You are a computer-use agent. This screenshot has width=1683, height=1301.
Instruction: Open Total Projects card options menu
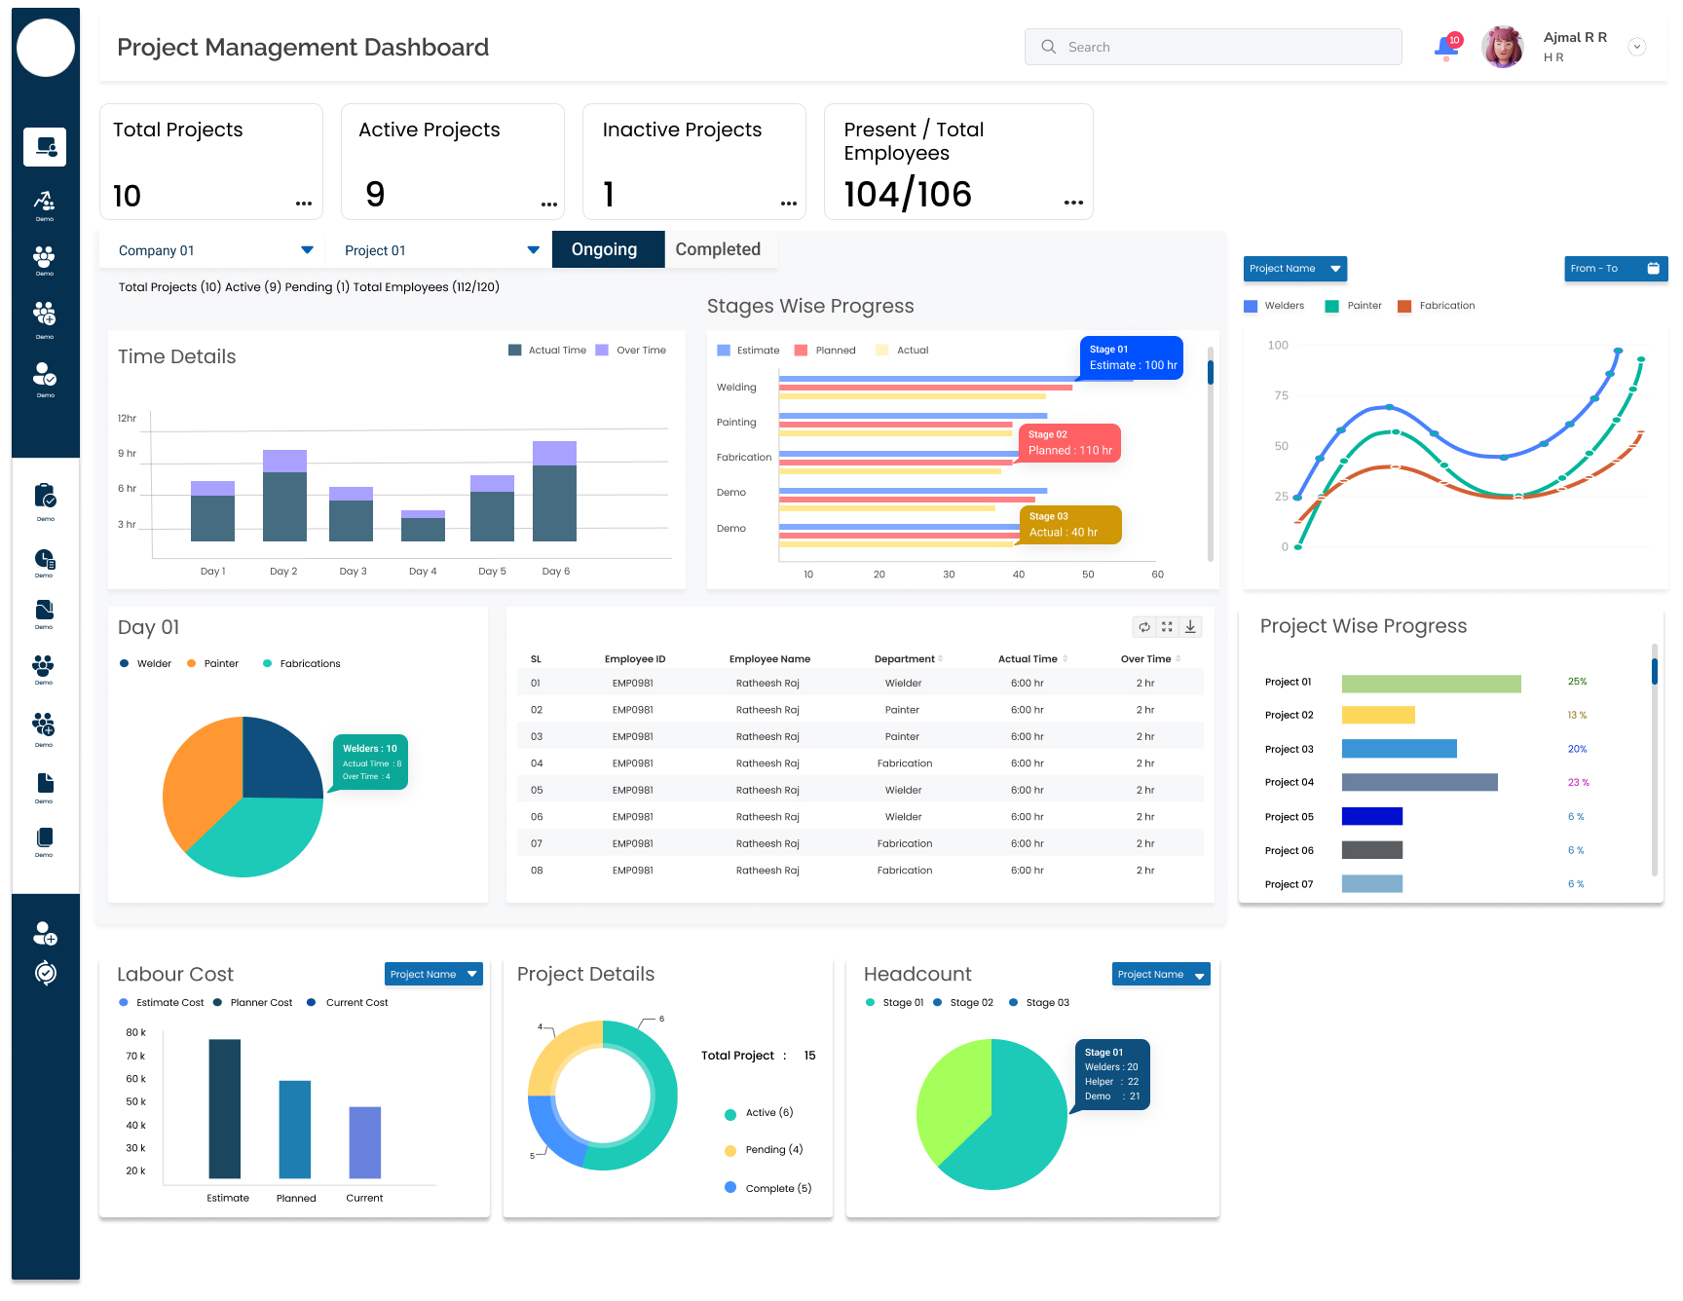304,204
